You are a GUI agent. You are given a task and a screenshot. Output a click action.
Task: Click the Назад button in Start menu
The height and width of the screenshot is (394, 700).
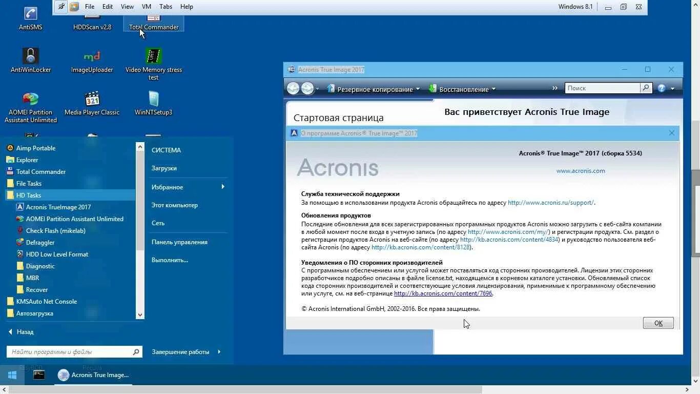point(21,332)
